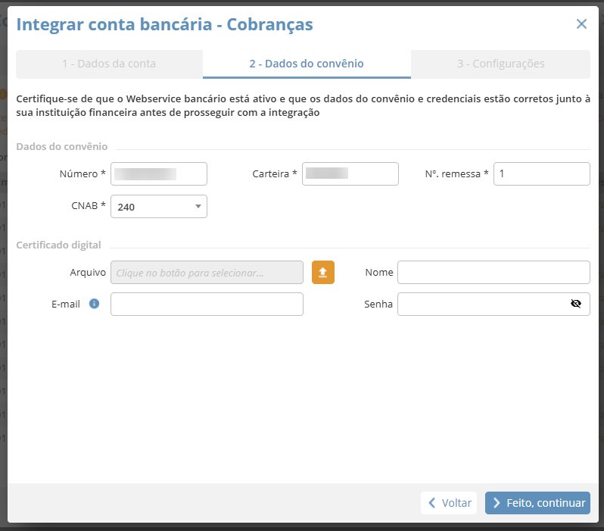The image size is (604, 531).
Task: Focus the certificate Nome field
Action: pos(493,273)
